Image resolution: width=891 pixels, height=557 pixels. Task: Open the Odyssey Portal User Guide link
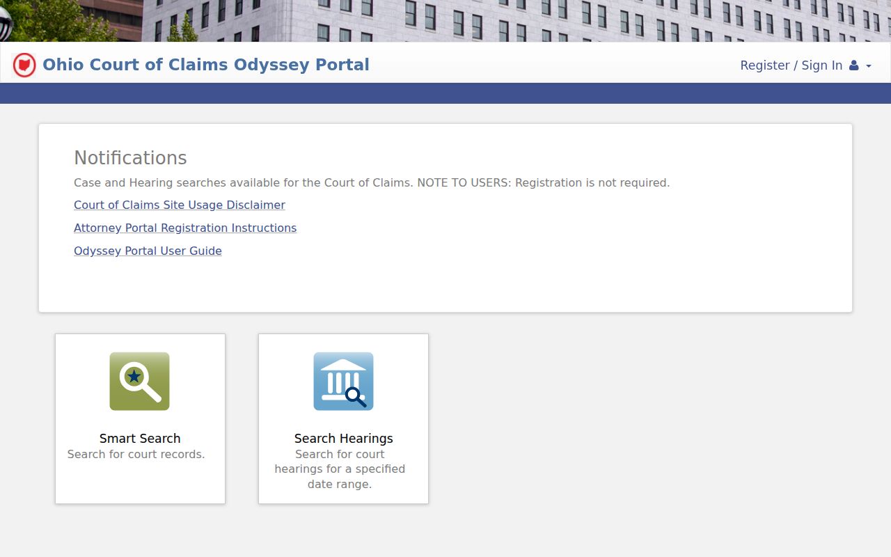tap(148, 251)
